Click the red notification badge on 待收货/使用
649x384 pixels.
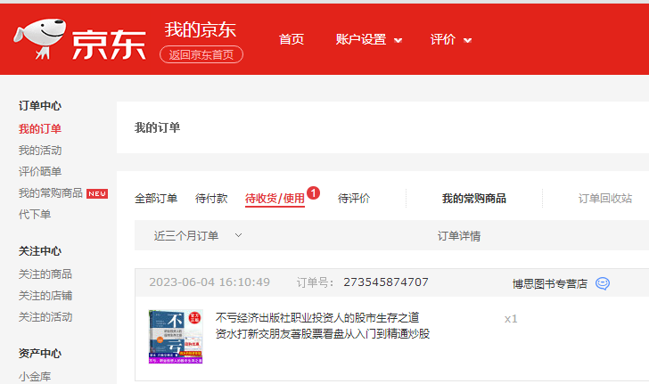tap(313, 192)
